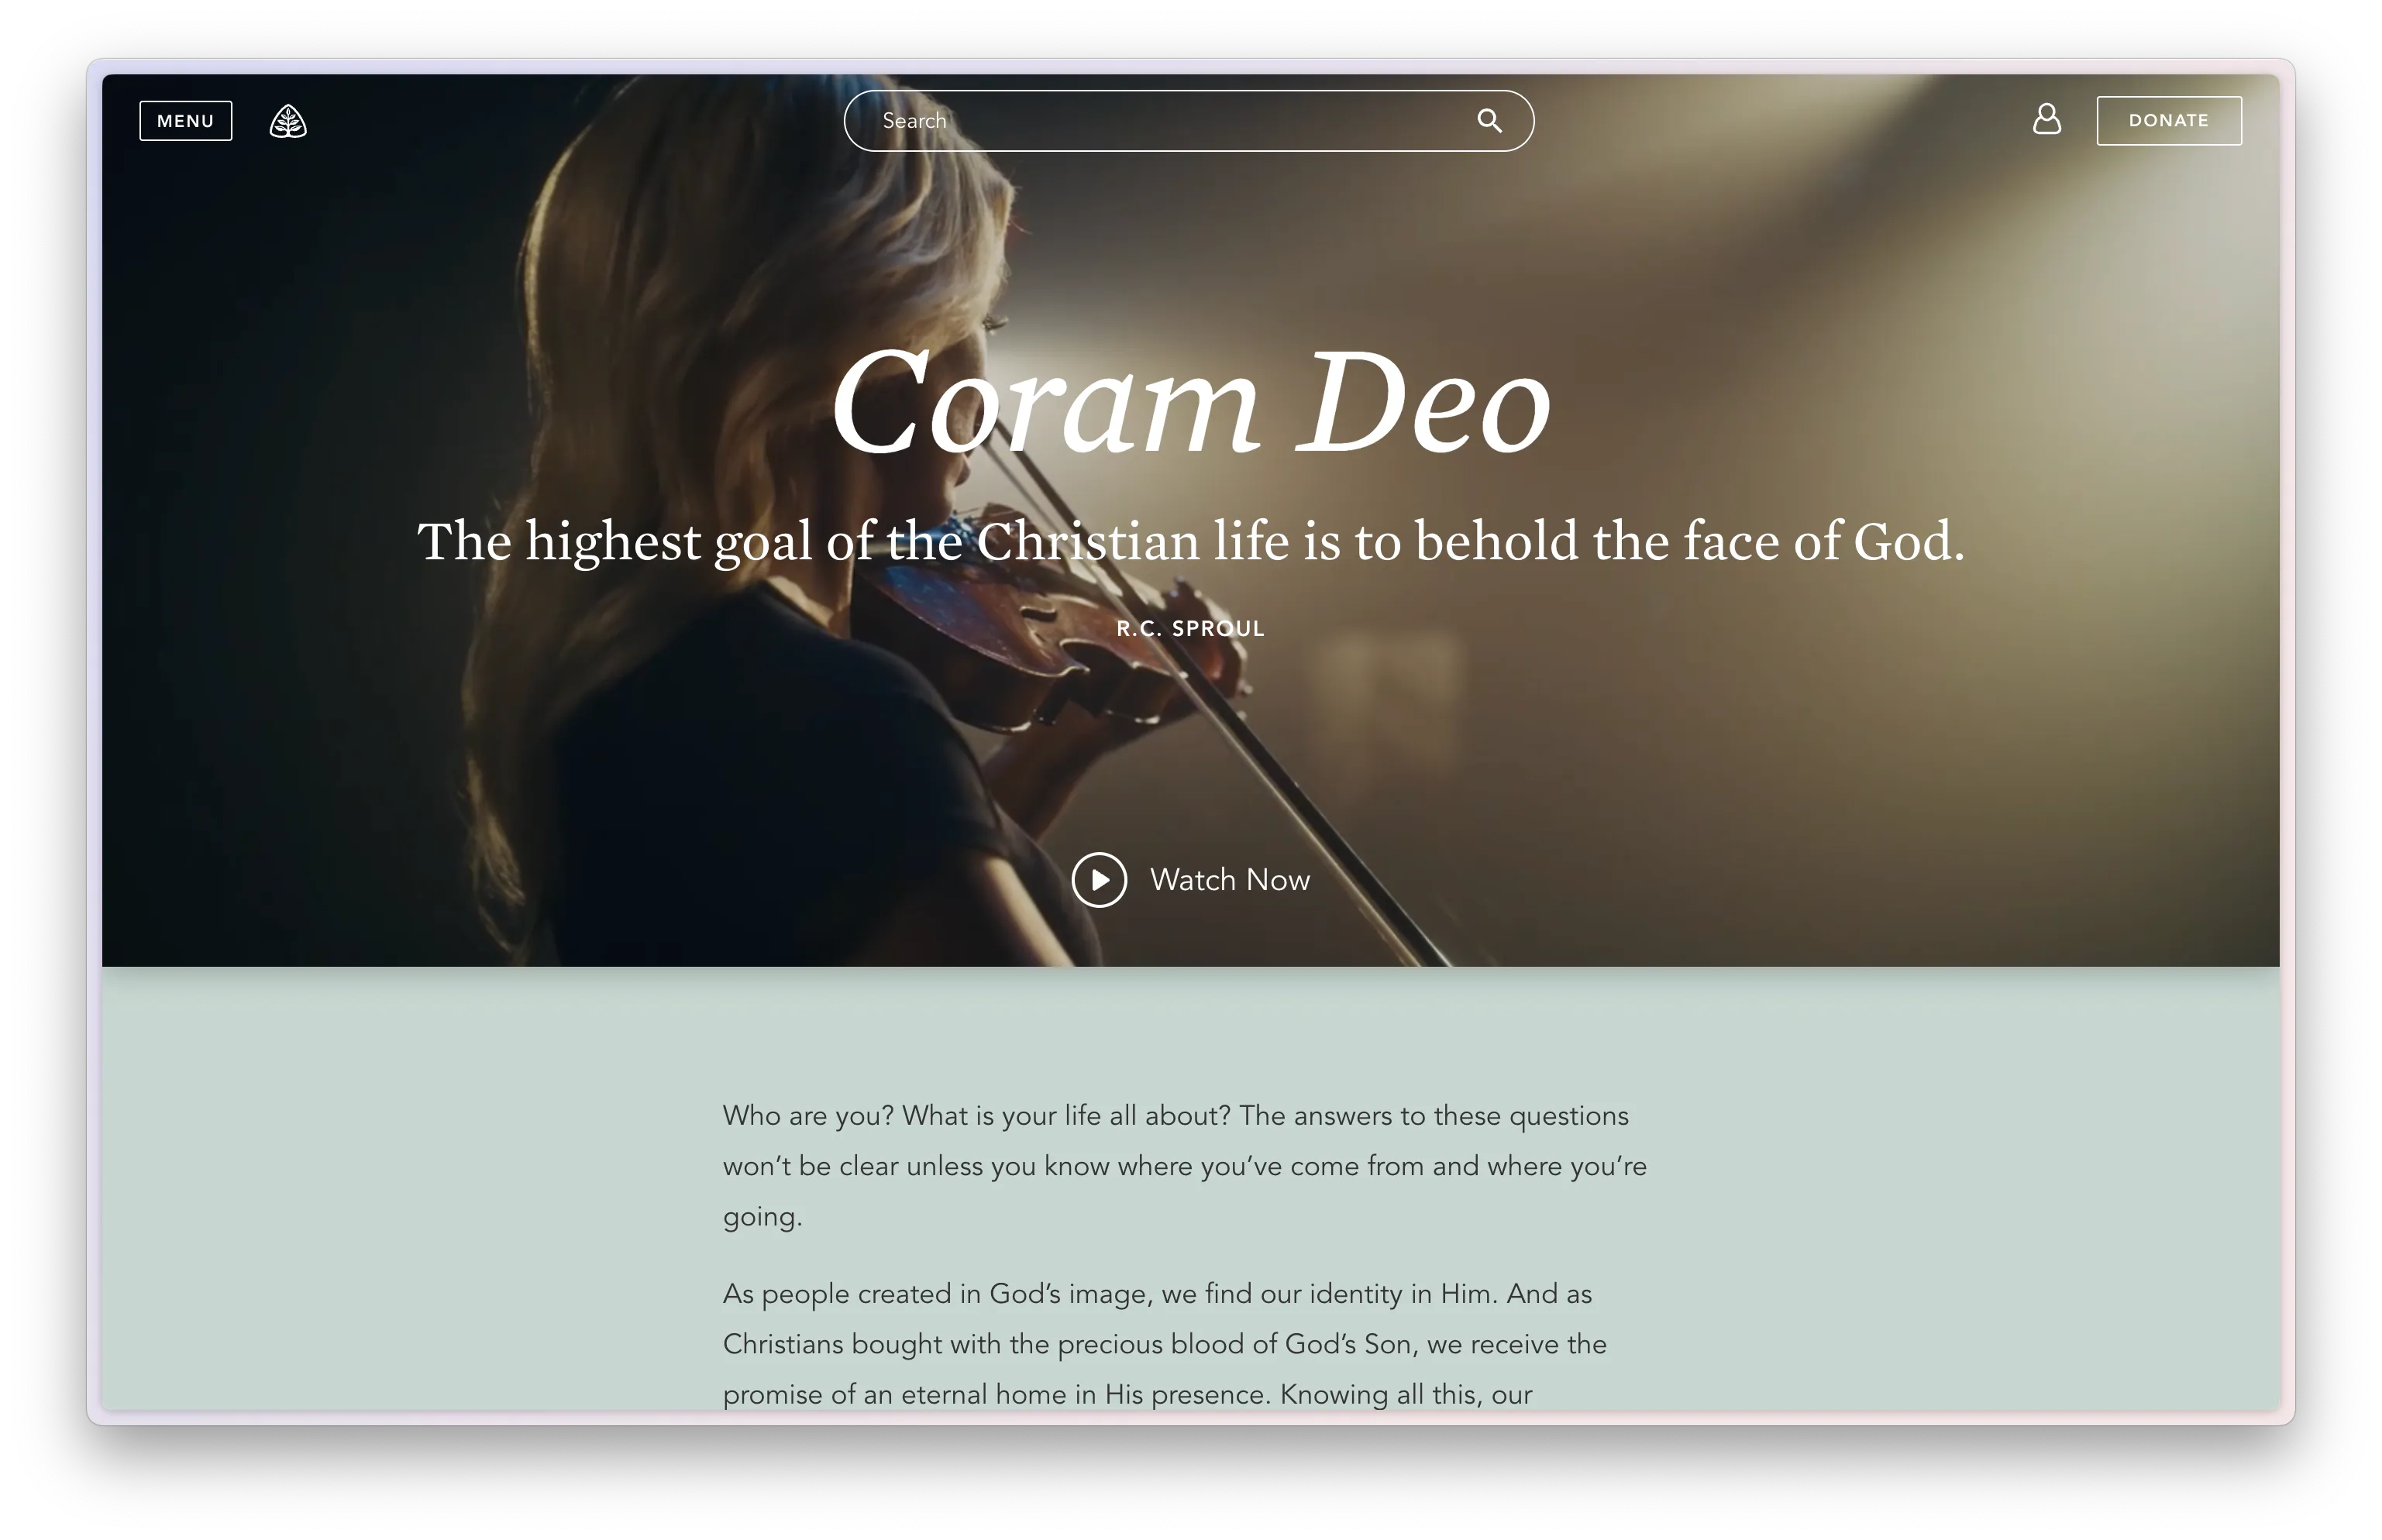The width and height of the screenshot is (2382, 1540).
Task: Click the R.C. SPROUL attribution
Action: pos(1190,629)
